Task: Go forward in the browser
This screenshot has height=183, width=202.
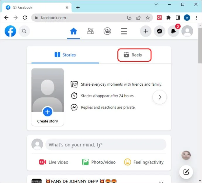Action: (16, 18)
